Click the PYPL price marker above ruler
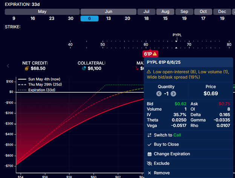This screenshot has width=235, height=178. click(x=177, y=35)
